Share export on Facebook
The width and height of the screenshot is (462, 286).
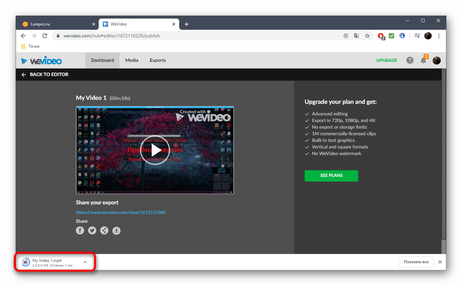(x=80, y=231)
